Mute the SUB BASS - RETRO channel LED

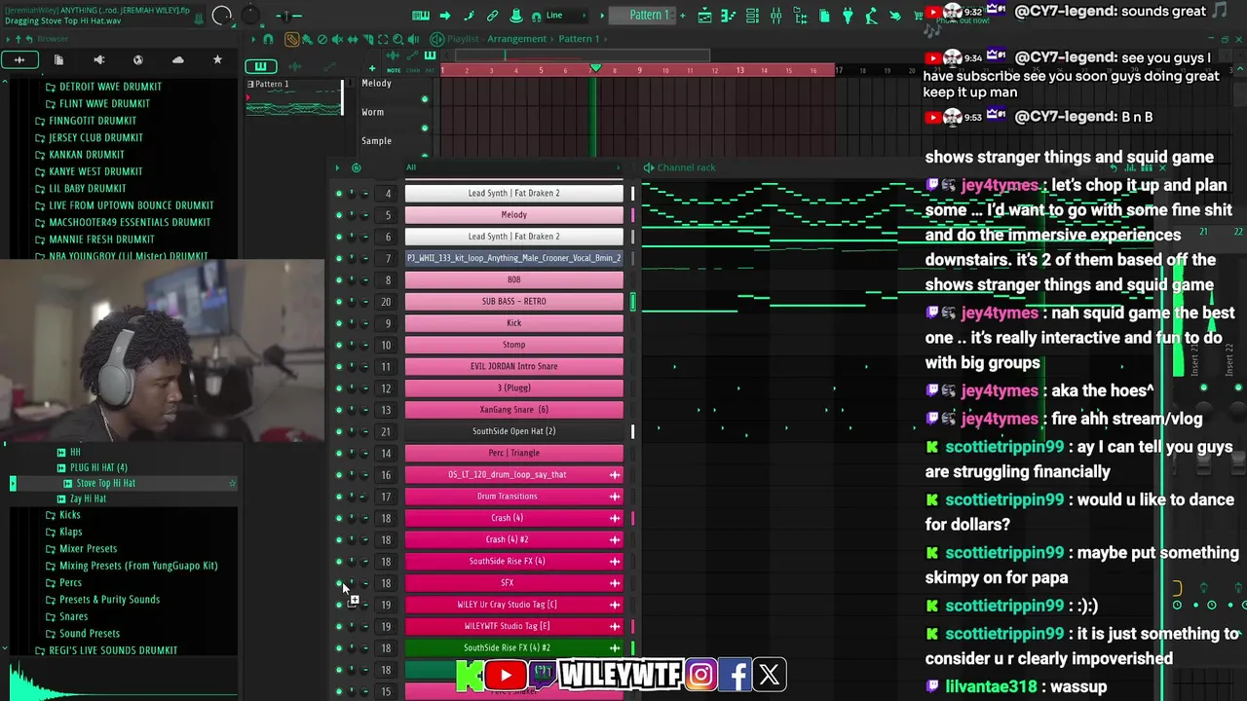(x=339, y=302)
